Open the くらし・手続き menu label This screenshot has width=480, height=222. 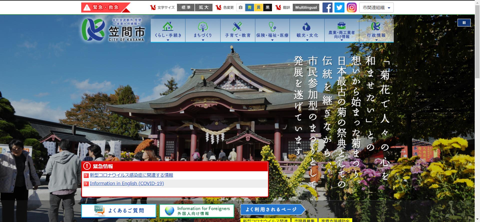tap(168, 35)
